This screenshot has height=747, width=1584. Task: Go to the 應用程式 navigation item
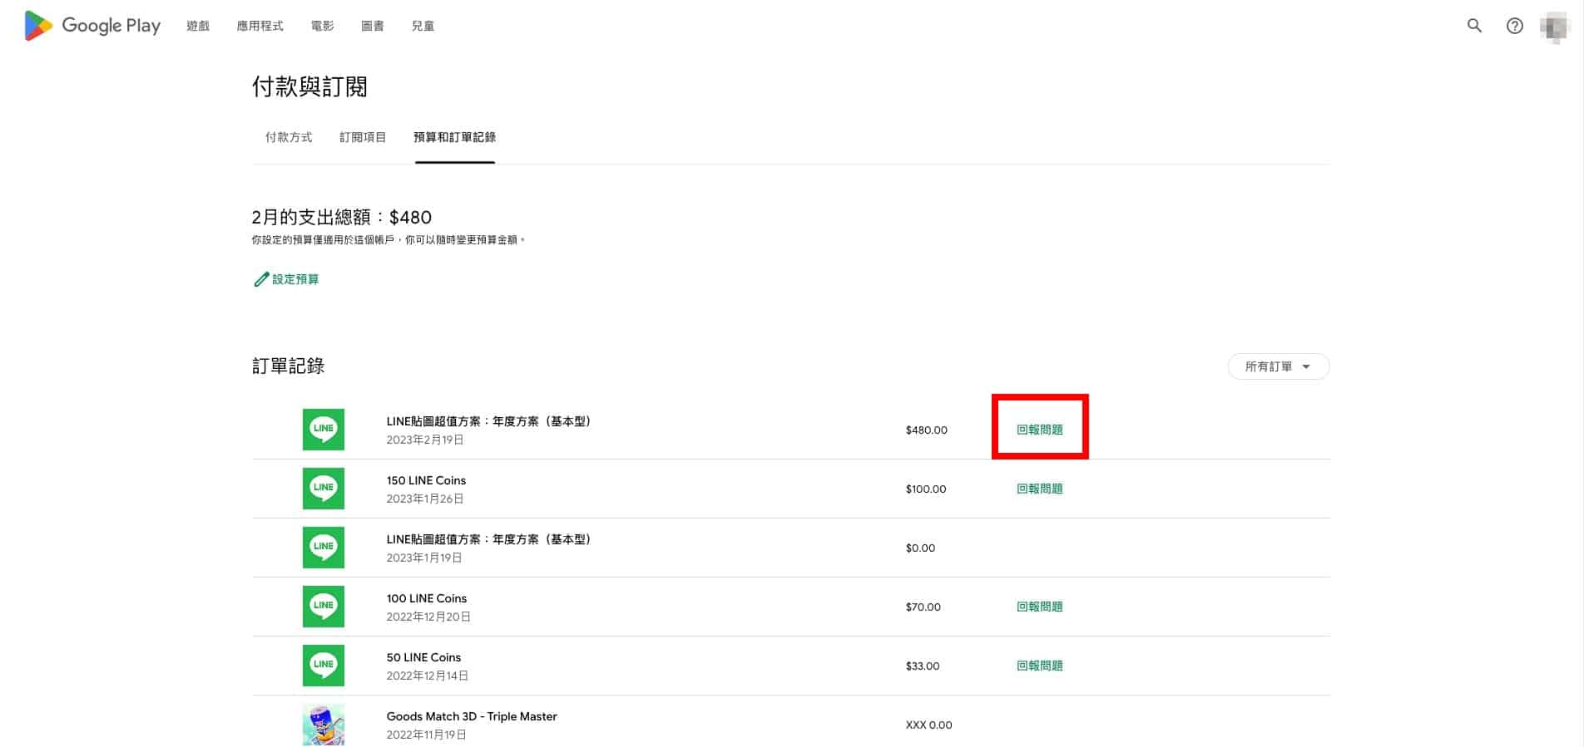click(260, 26)
